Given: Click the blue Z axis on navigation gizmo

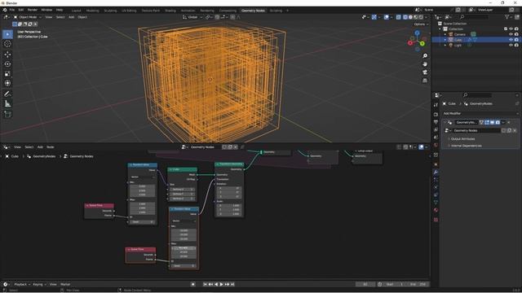Looking at the screenshot, I should coord(417,33).
